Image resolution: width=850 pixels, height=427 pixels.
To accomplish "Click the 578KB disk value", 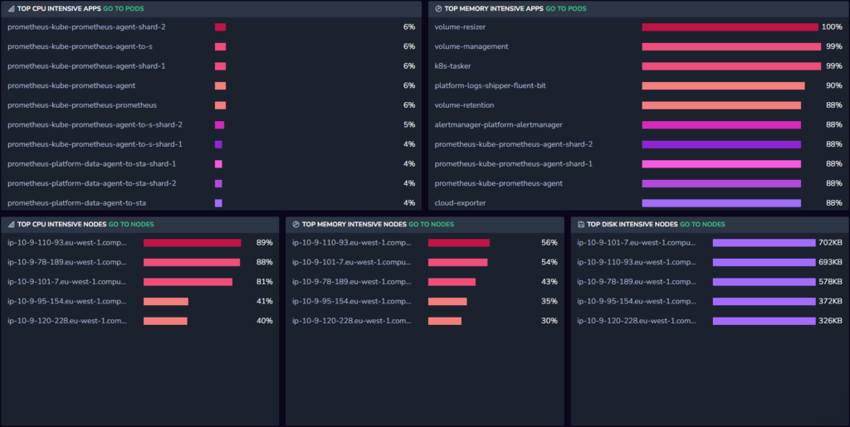I will coord(830,281).
